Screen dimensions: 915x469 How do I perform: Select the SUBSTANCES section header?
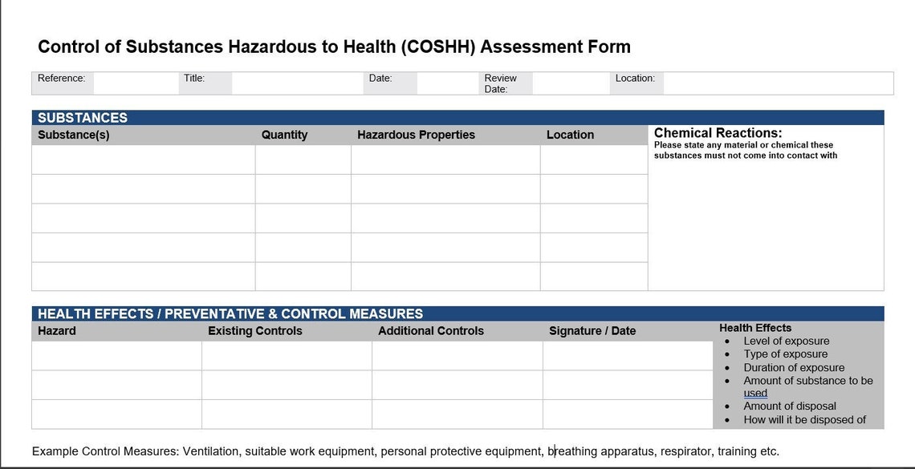pos(82,117)
